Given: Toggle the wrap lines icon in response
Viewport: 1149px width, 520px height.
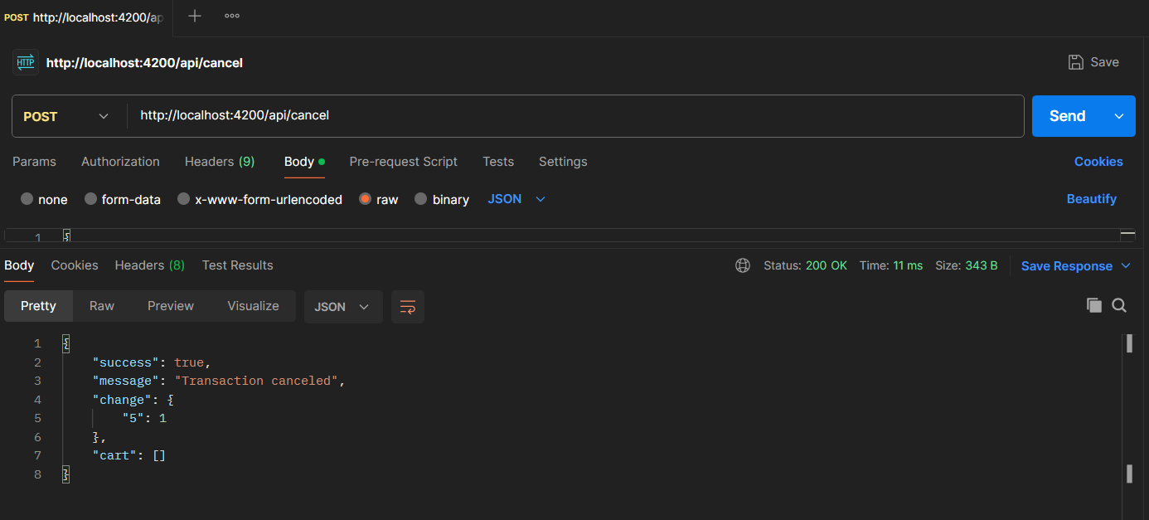Looking at the screenshot, I should coord(408,307).
